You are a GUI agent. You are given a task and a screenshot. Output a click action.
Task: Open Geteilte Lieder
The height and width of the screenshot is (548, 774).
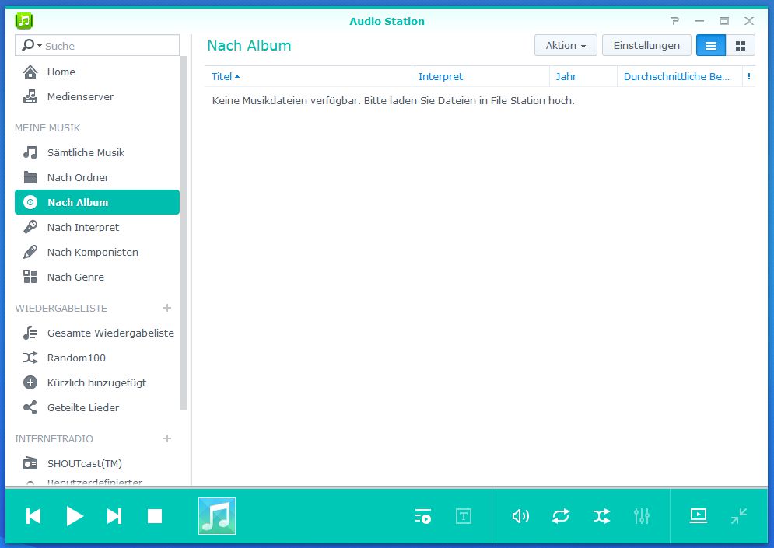(x=97, y=407)
